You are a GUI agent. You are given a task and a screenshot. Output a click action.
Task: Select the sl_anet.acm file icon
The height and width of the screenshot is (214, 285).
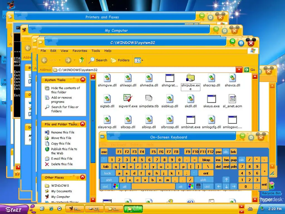pyautogui.click(x=232, y=99)
